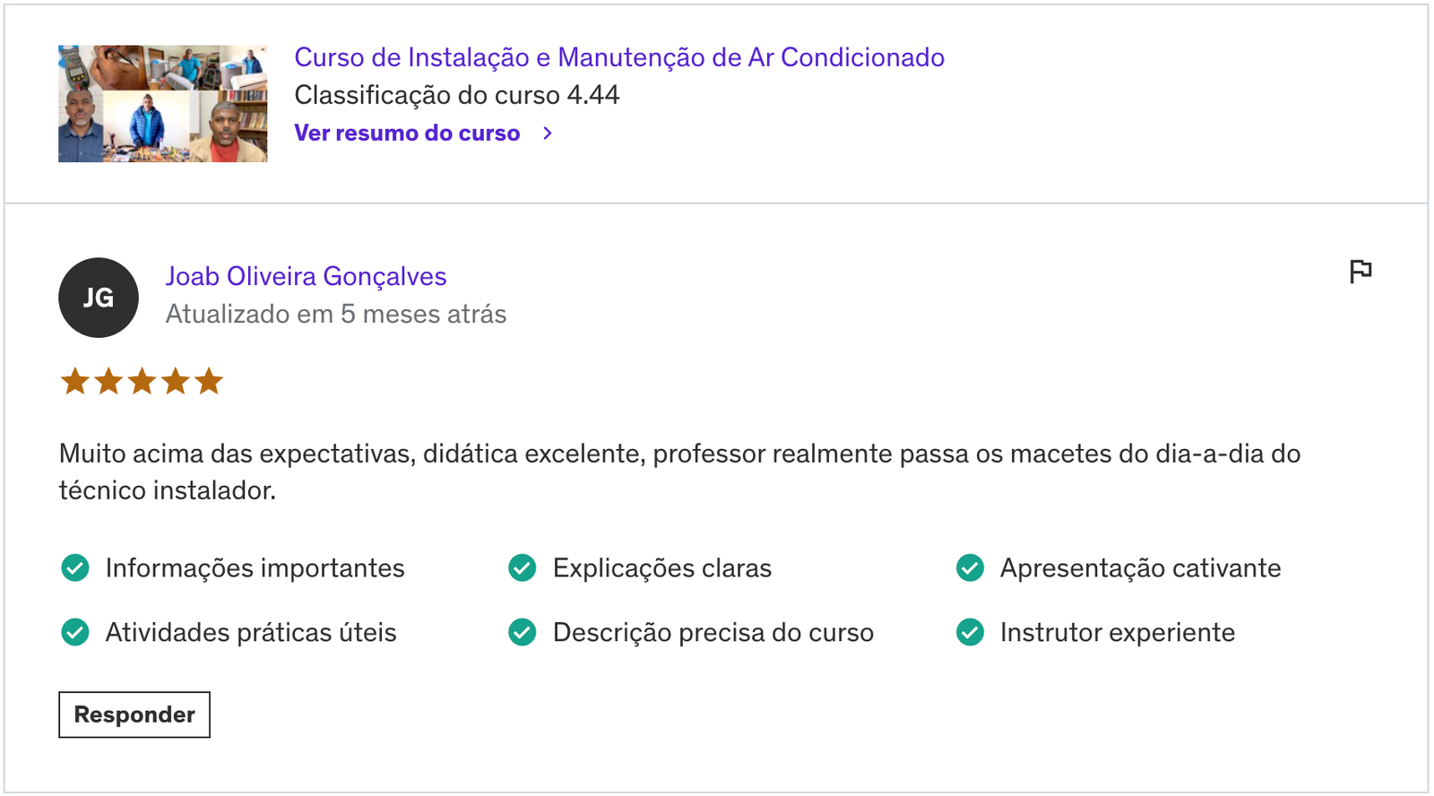Screen dimensions: 1434x796
Task: Click the first star of the rating
Action: (x=75, y=381)
